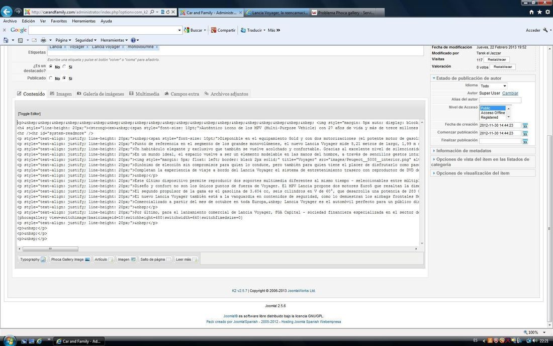Click the K2 v2.5.7 footer link
This screenshot has height=346, width=553.
pos(239,291)
